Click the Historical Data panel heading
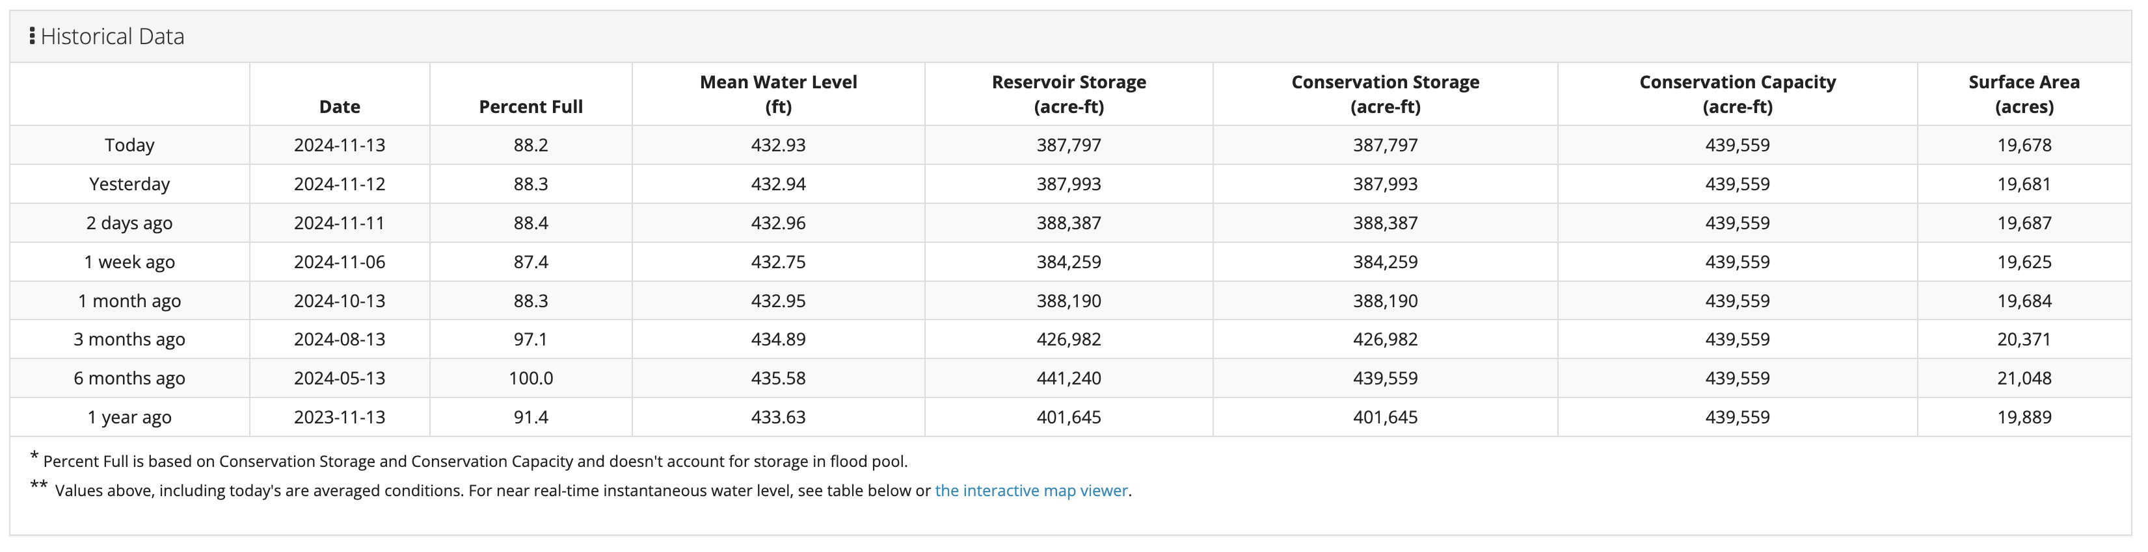The image size is (2148, 552). (x=113, y=36)
